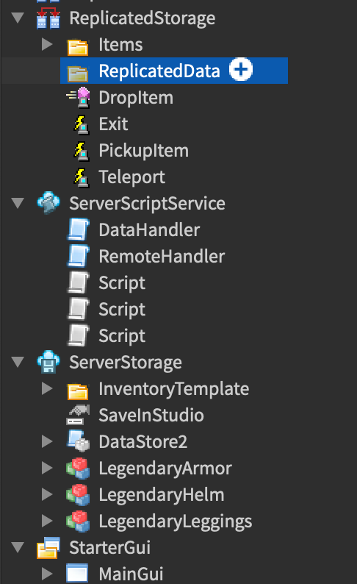Screen dimensions: 357x584
Task: Click the LegendaryArmor model icon
Action: click(78, 469)
